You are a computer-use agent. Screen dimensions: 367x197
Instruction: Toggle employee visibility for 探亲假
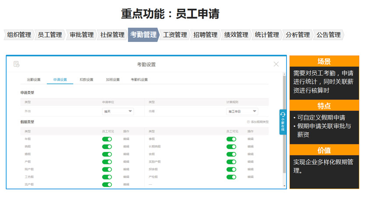pyautogui.click(x=231, y=169)
